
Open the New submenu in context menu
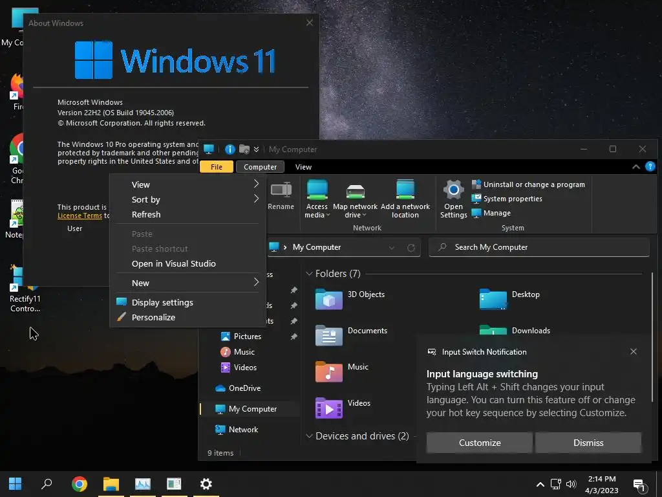[x=188, y=283]
